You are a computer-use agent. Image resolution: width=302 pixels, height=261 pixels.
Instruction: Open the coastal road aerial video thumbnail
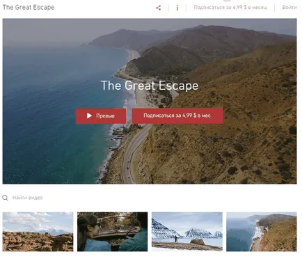pos(262,232)
